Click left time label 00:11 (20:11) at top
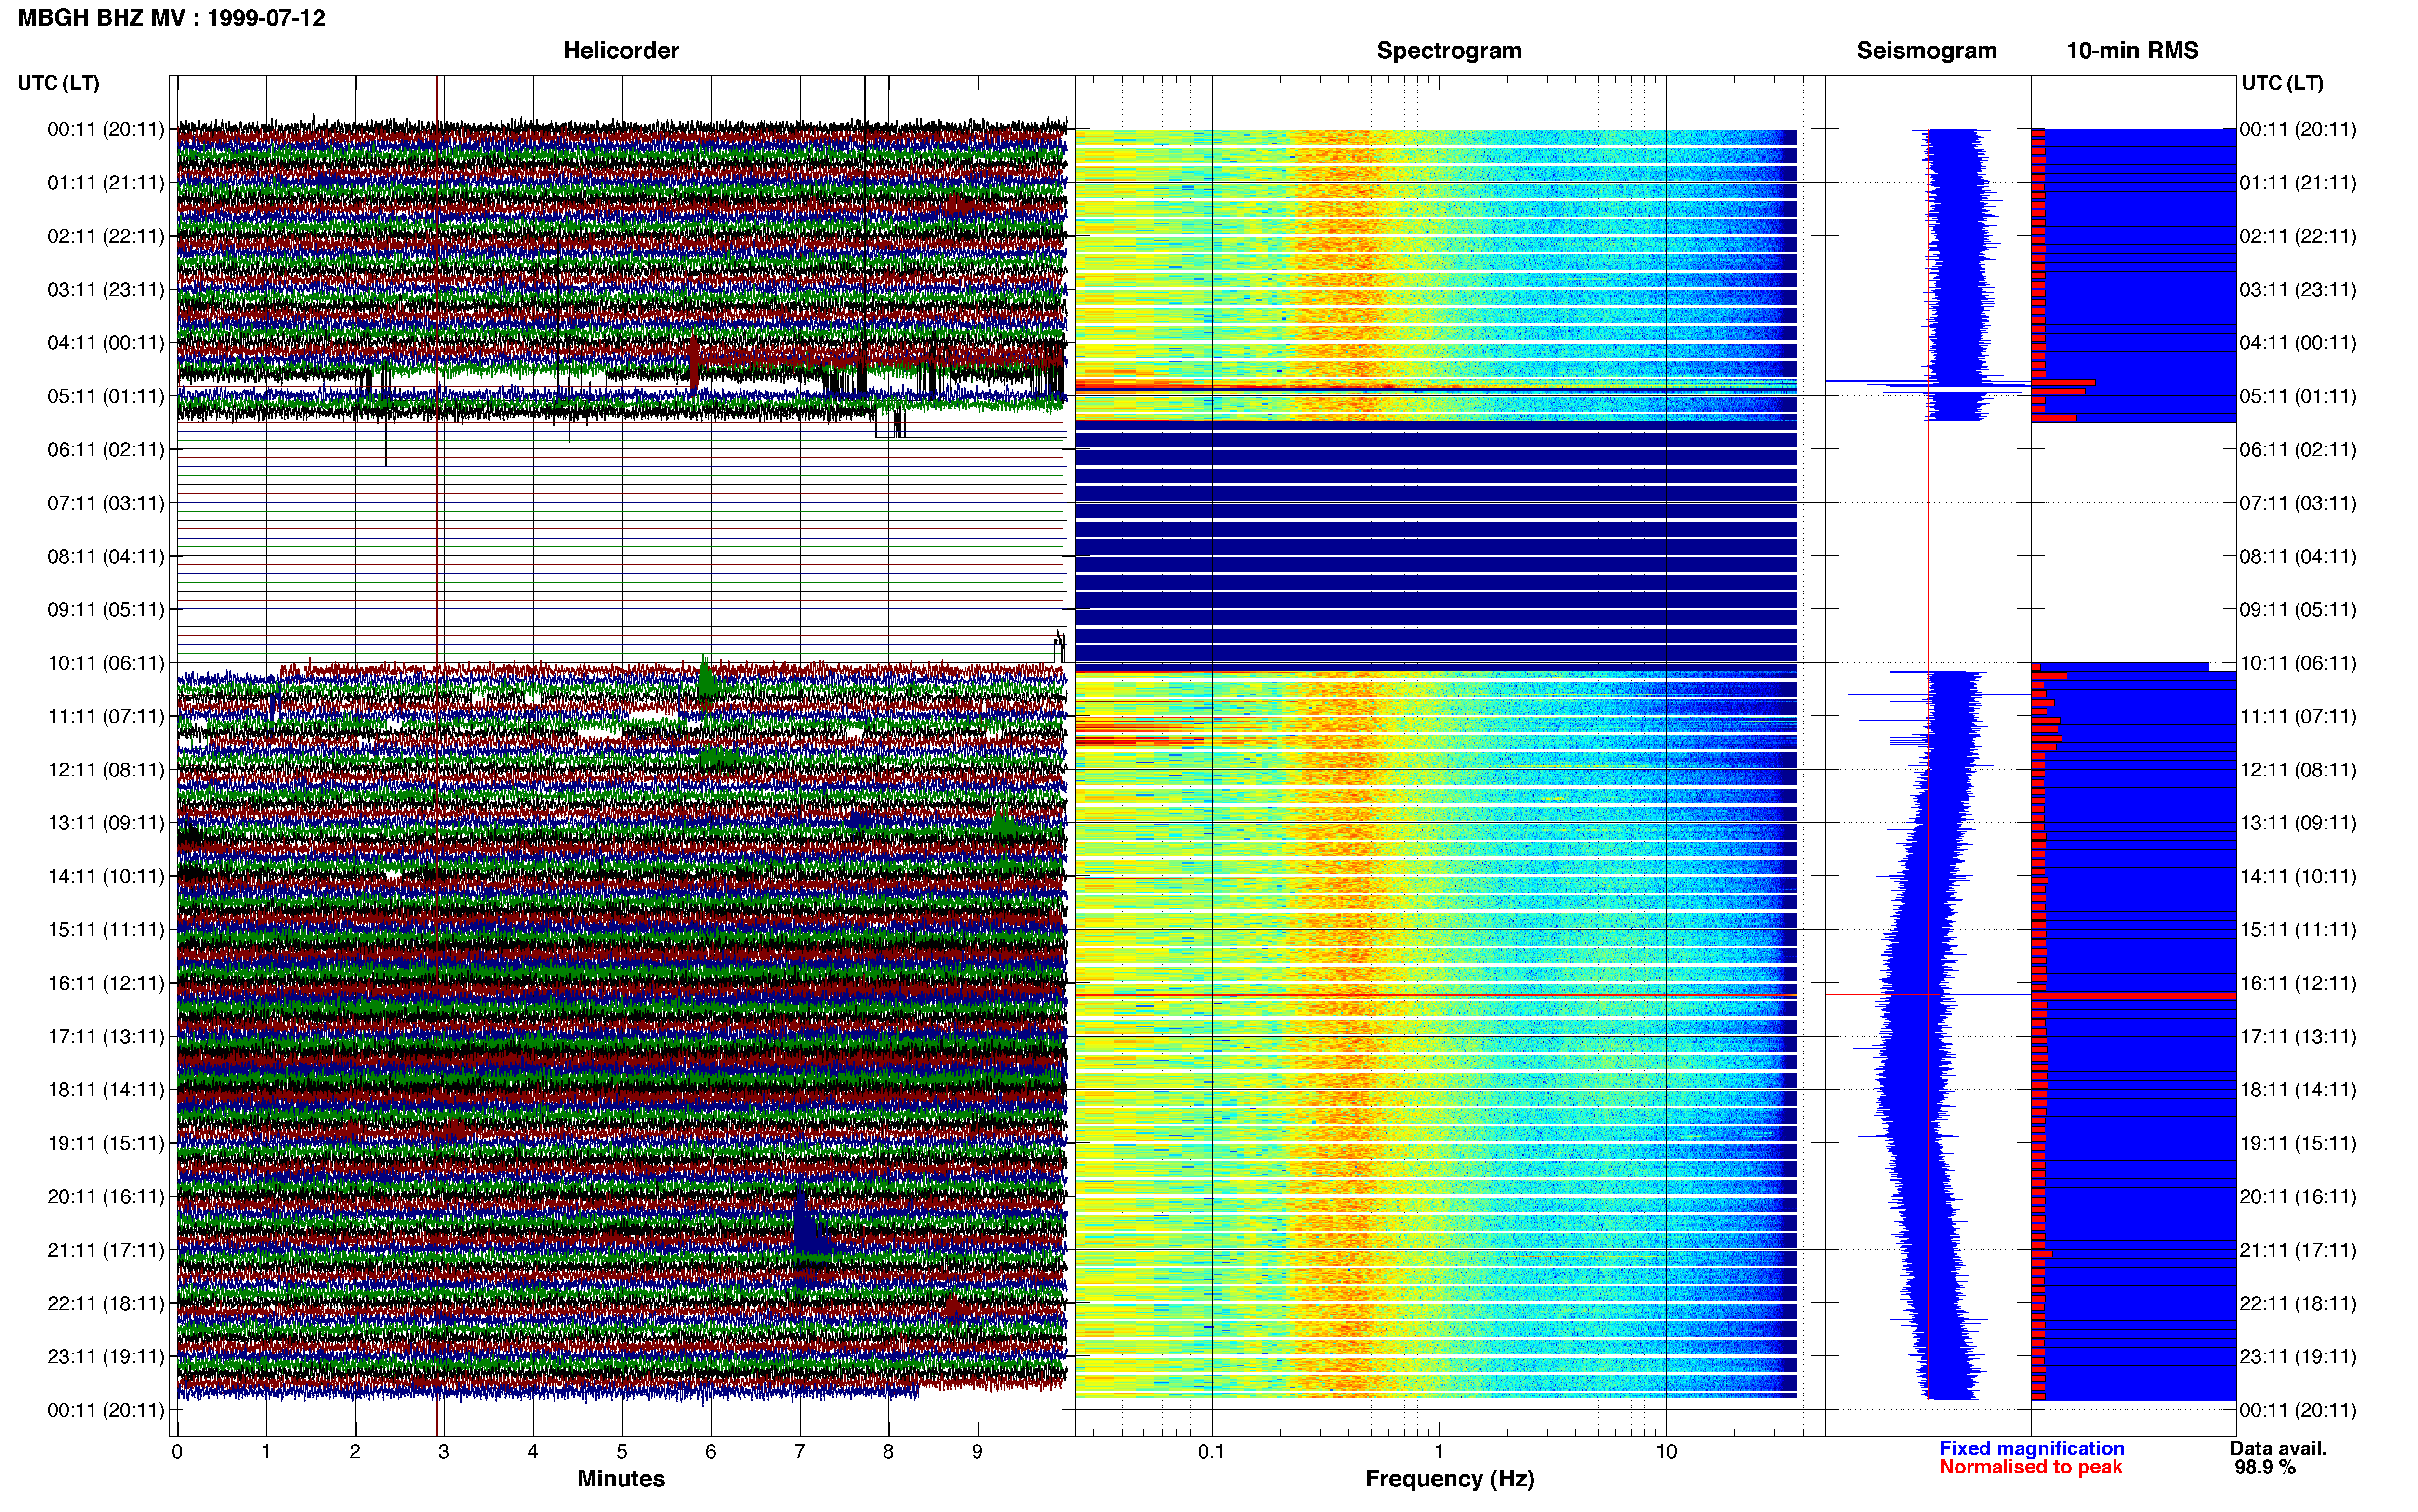2418x1512 pixels. pyautogui.click(x=106, y=129)
